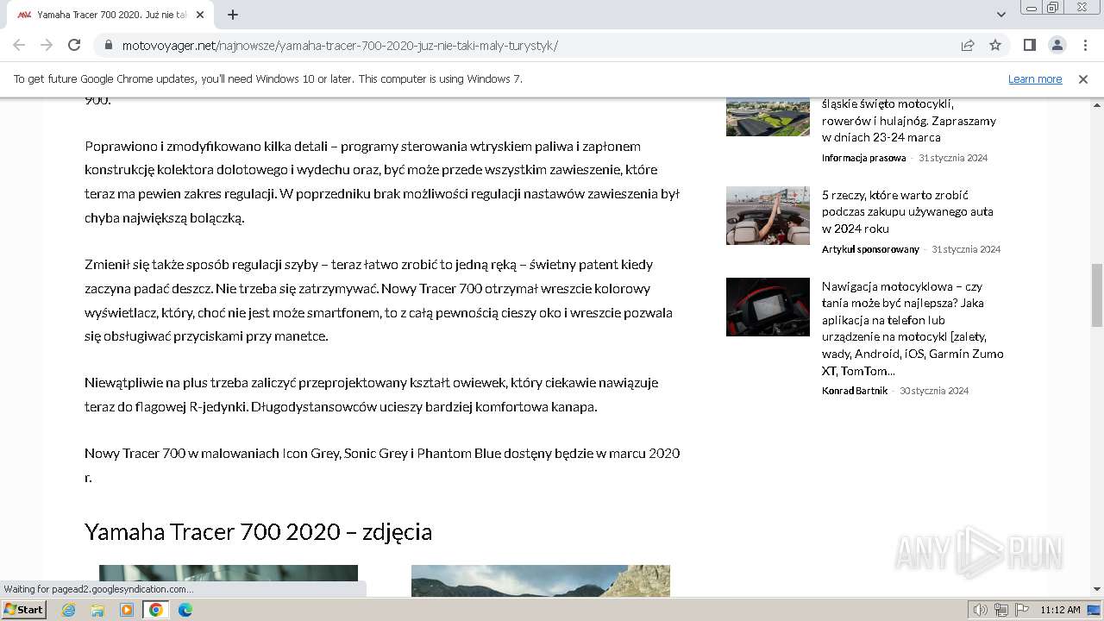
Task: Open the second Tracer 700 mountain photo
Action: 541,580
